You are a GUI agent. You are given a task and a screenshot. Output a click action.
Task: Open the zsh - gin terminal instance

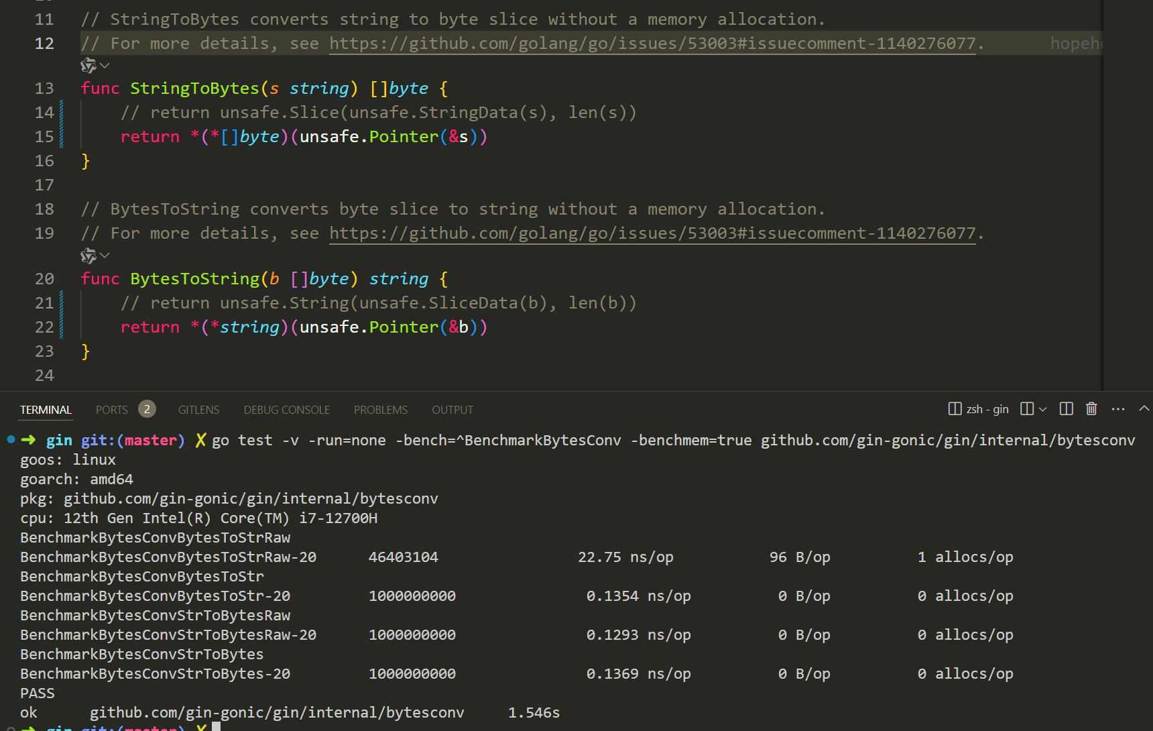(x=979, y=409)
